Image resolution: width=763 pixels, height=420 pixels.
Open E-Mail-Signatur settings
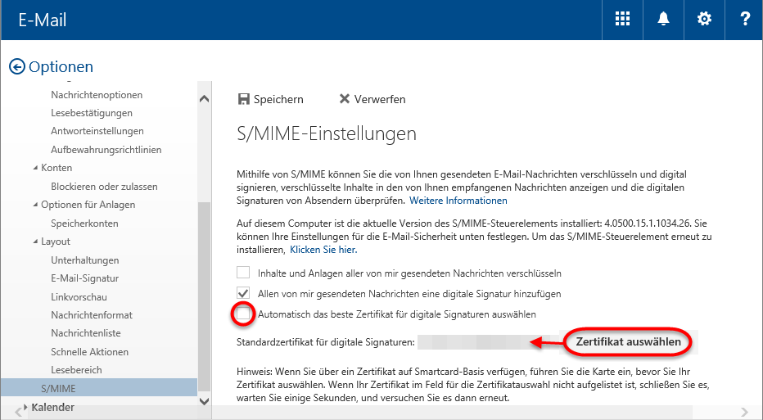click(x=84, y=278)
